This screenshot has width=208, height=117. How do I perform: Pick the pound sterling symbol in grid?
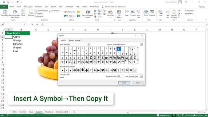(103, 58)
